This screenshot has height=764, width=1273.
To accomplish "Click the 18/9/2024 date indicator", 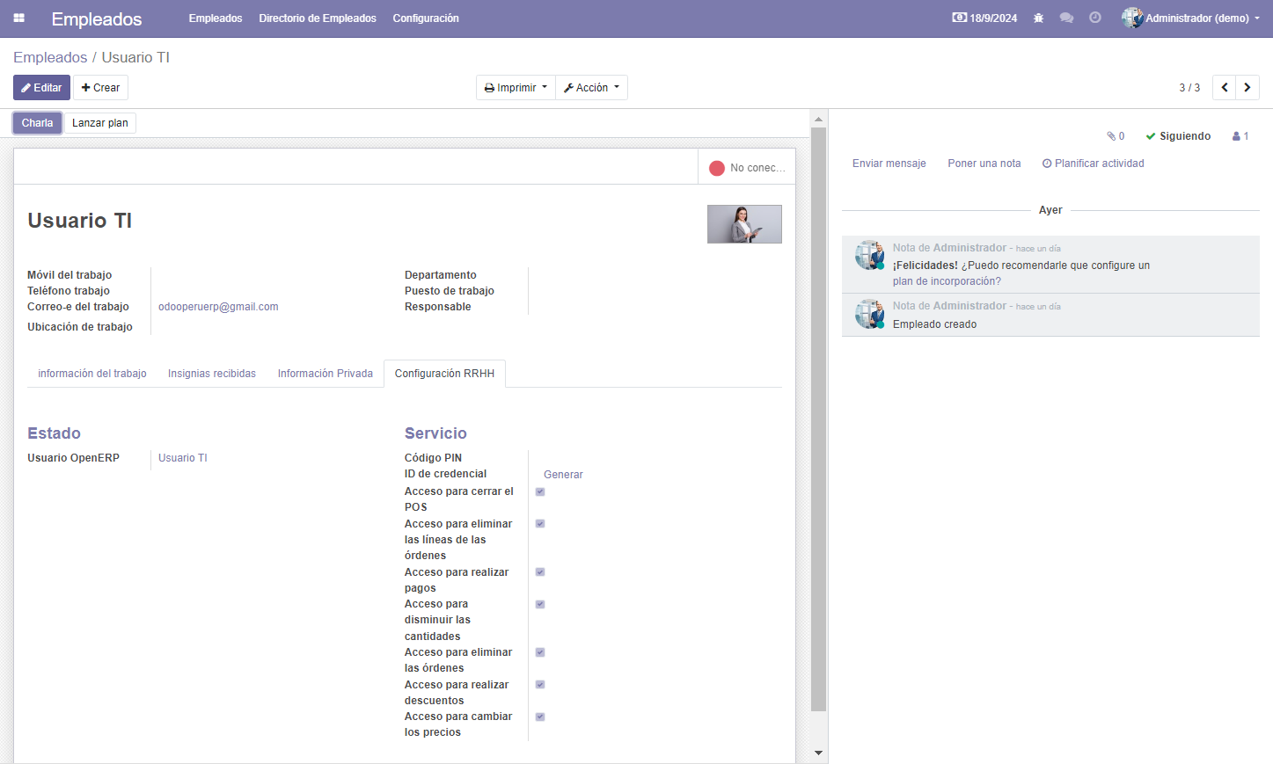I will (984, 18).
